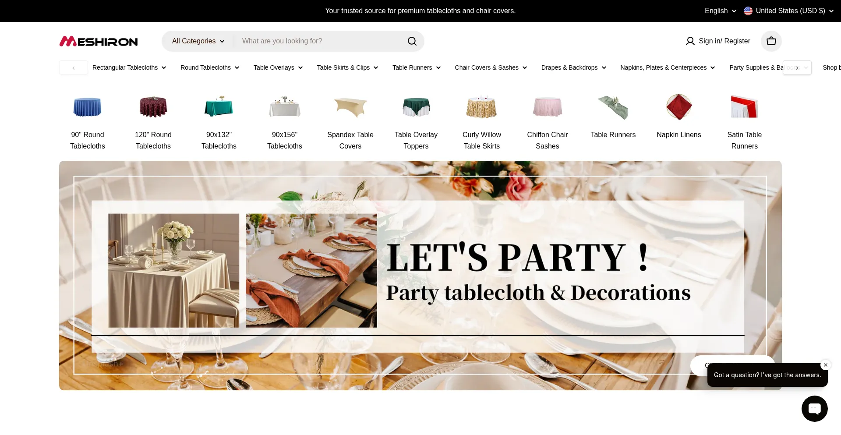Viewport: 841px width, 435px height.
Task: Open the 90x132" Tablecloths teal image
Action: coord(219,107)
